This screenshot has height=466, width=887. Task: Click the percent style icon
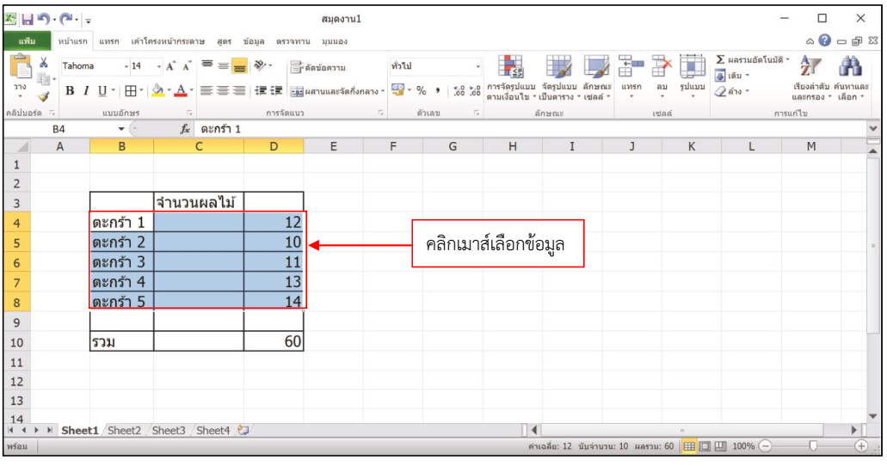click(422, 90)
